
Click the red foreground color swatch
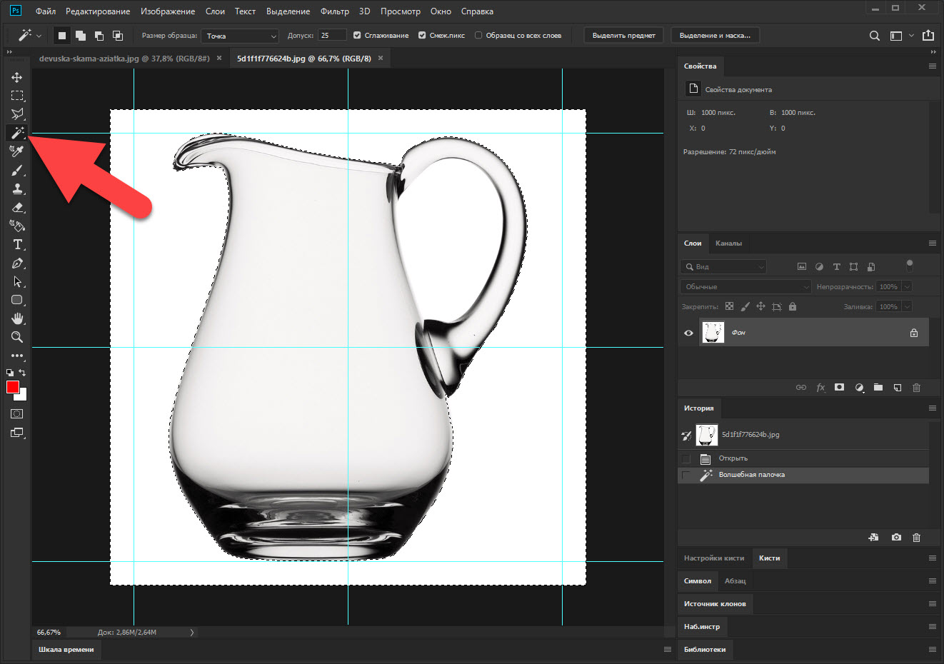coord(13,387)
